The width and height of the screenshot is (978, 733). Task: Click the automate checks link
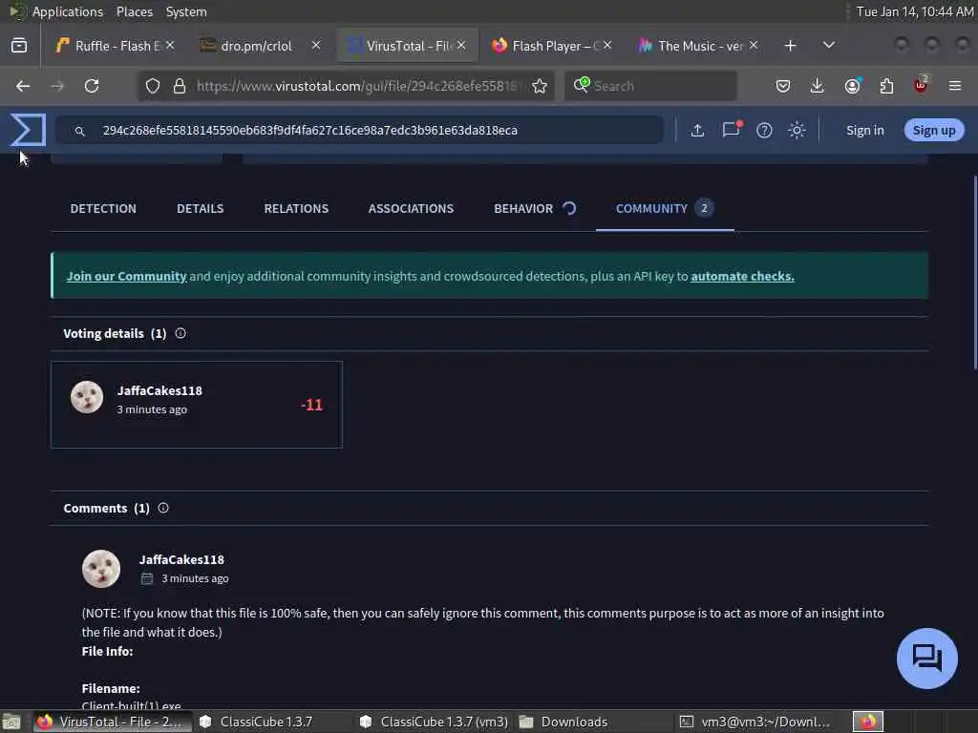pyautogui.click(x=742, y=276)
